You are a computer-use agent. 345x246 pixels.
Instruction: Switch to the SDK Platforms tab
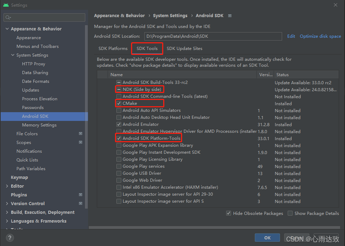(x=113, y=49)
